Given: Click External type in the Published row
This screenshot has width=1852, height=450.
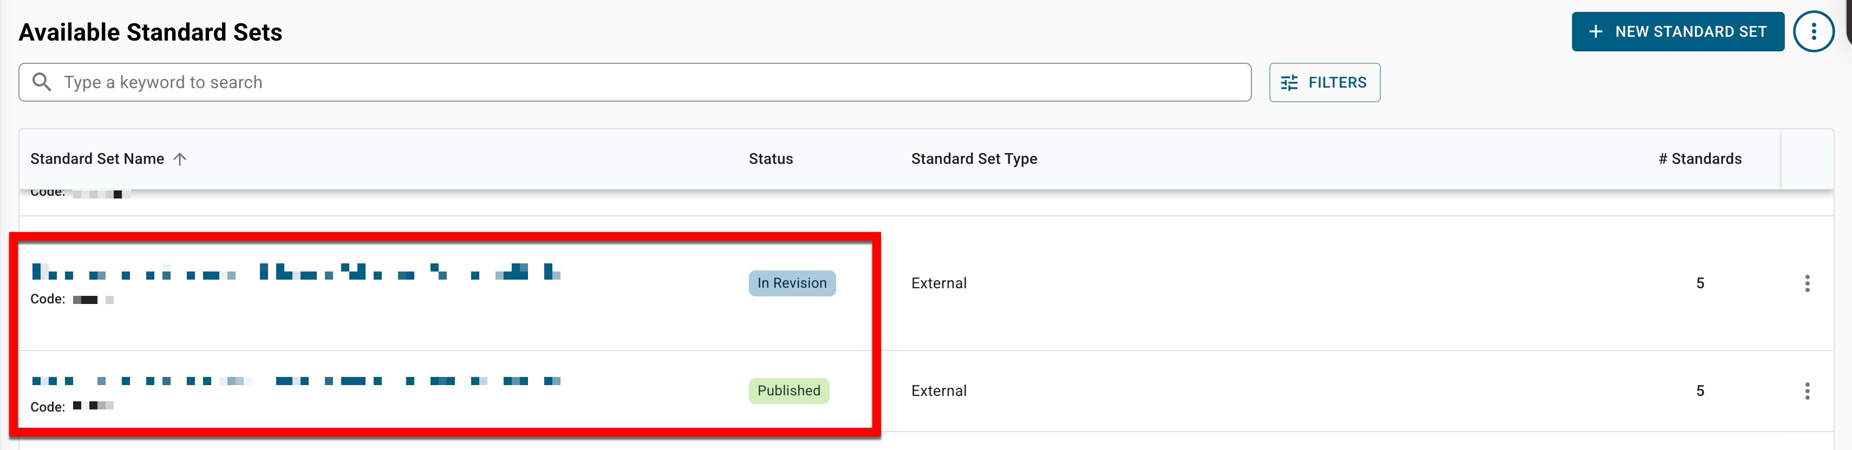Looking at the screenshot, I should (938, 391).
